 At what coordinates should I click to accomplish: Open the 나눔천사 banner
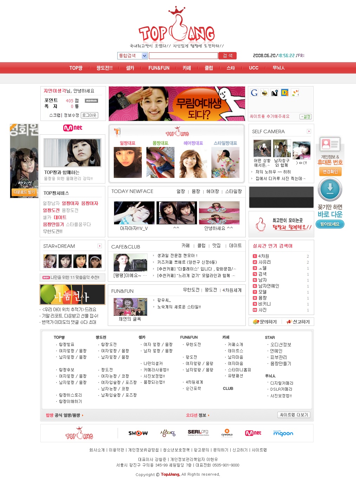point(72,294)
